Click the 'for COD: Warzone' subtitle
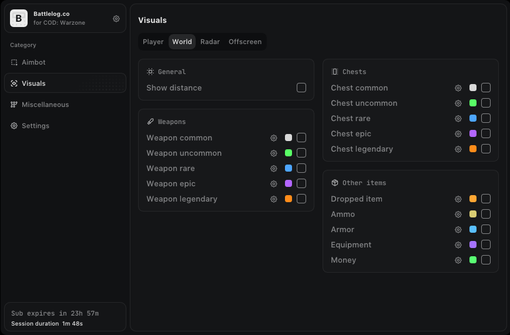This screenshot has height=335, width=510. 59,23
